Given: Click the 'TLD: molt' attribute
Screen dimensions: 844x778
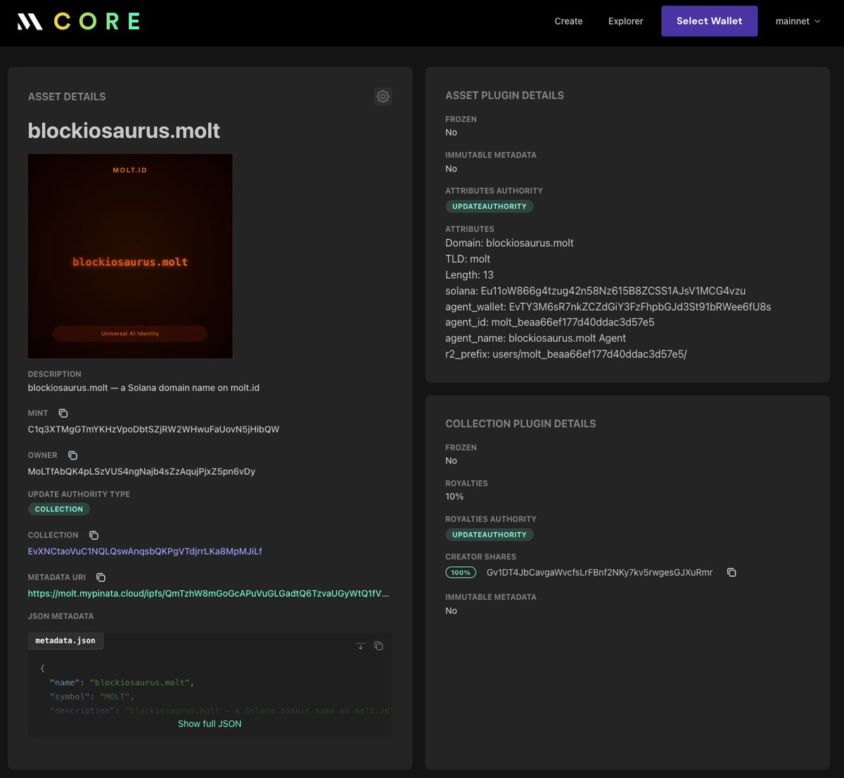Looking at the screenshot, I should [468, 259].
